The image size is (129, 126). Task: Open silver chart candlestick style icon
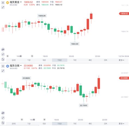point(3,113)
